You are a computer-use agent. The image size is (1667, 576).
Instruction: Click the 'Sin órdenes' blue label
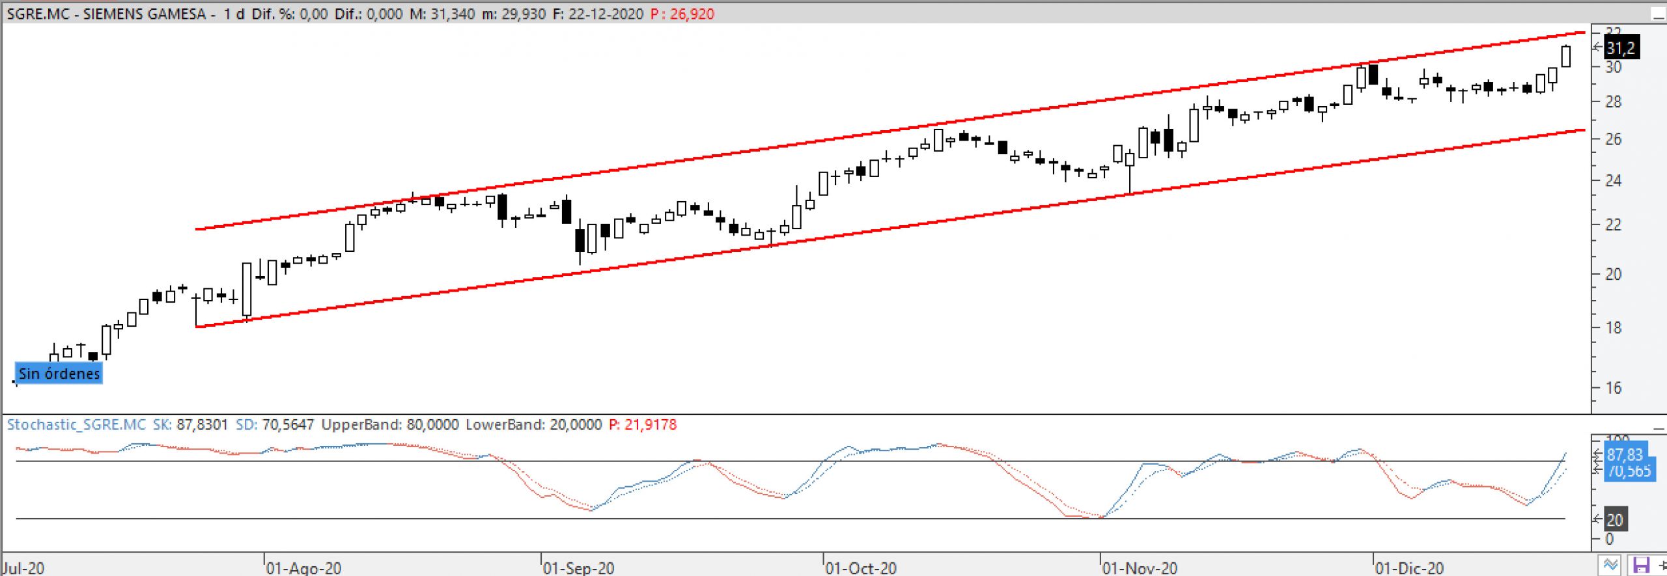point(59,374)
